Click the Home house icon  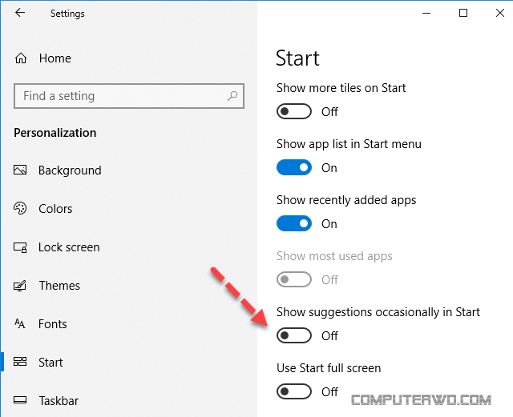[21, 58]
